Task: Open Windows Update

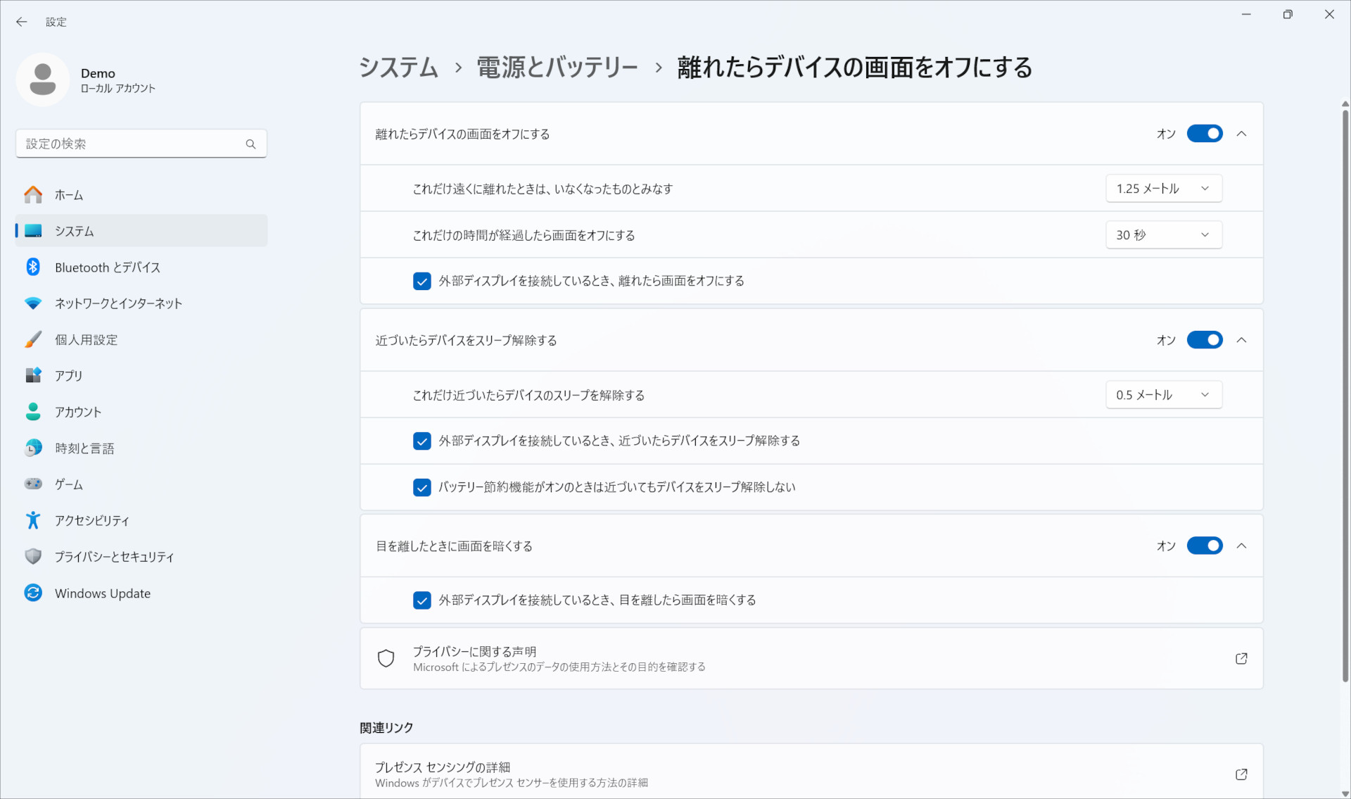Action: click(x=103, y=593)
